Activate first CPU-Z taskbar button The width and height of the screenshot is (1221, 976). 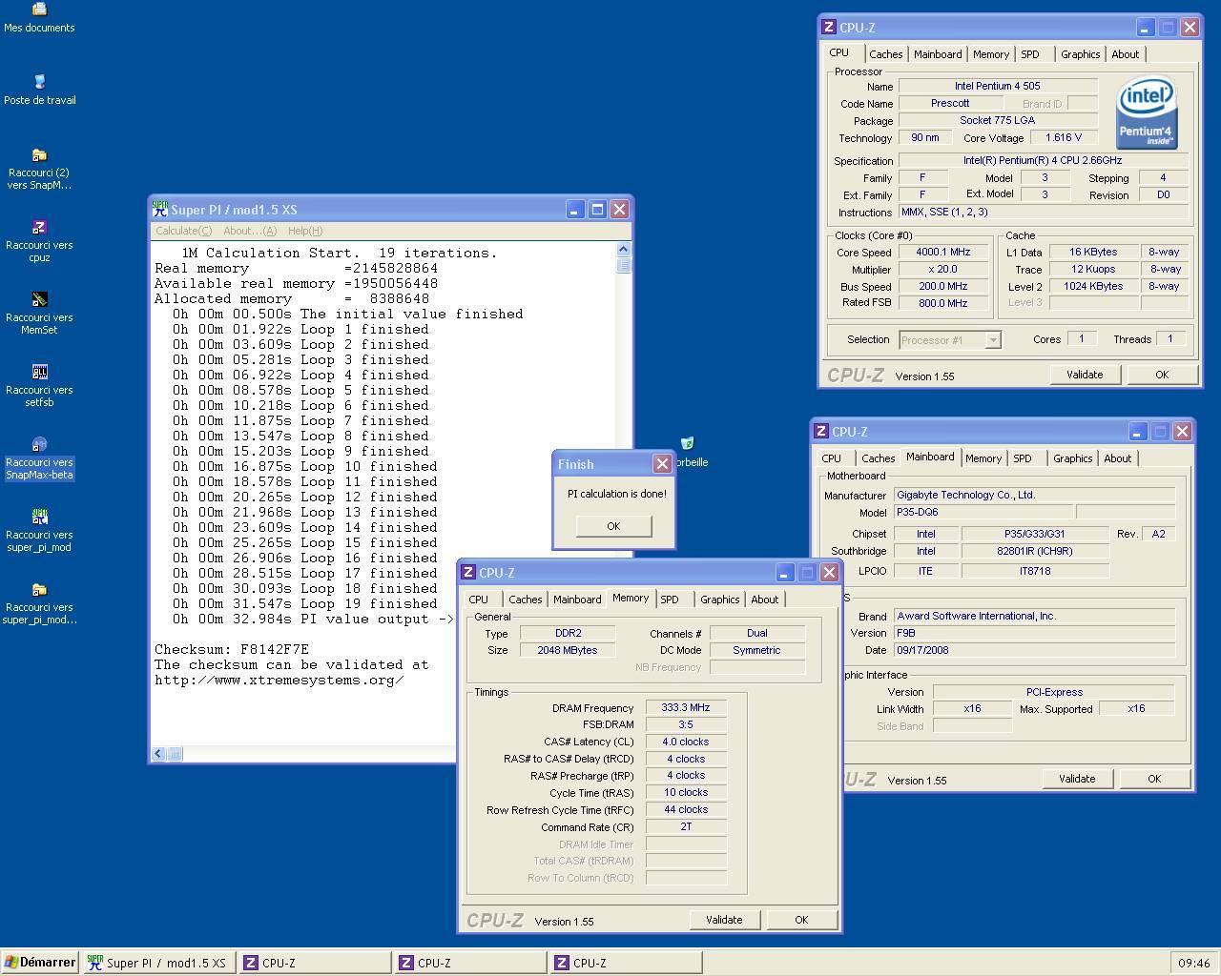313,963
